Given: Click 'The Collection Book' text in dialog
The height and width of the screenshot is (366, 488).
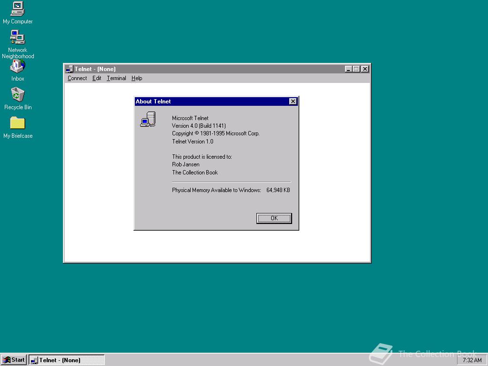Looking at the screenshot, I should click(x=195, y=173).
